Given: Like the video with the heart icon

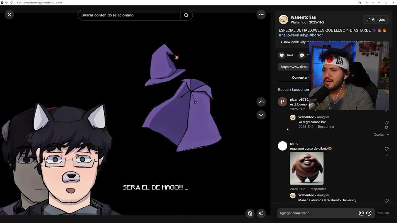Looking at the screenshot, I should click(282, 55).
